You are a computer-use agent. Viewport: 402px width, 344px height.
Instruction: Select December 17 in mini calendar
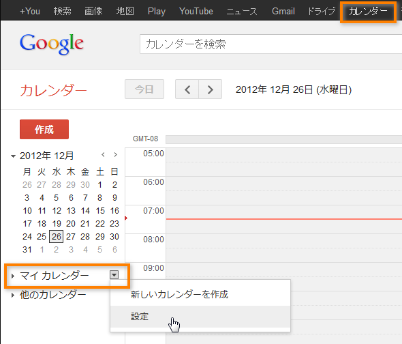tap(27, 223)
